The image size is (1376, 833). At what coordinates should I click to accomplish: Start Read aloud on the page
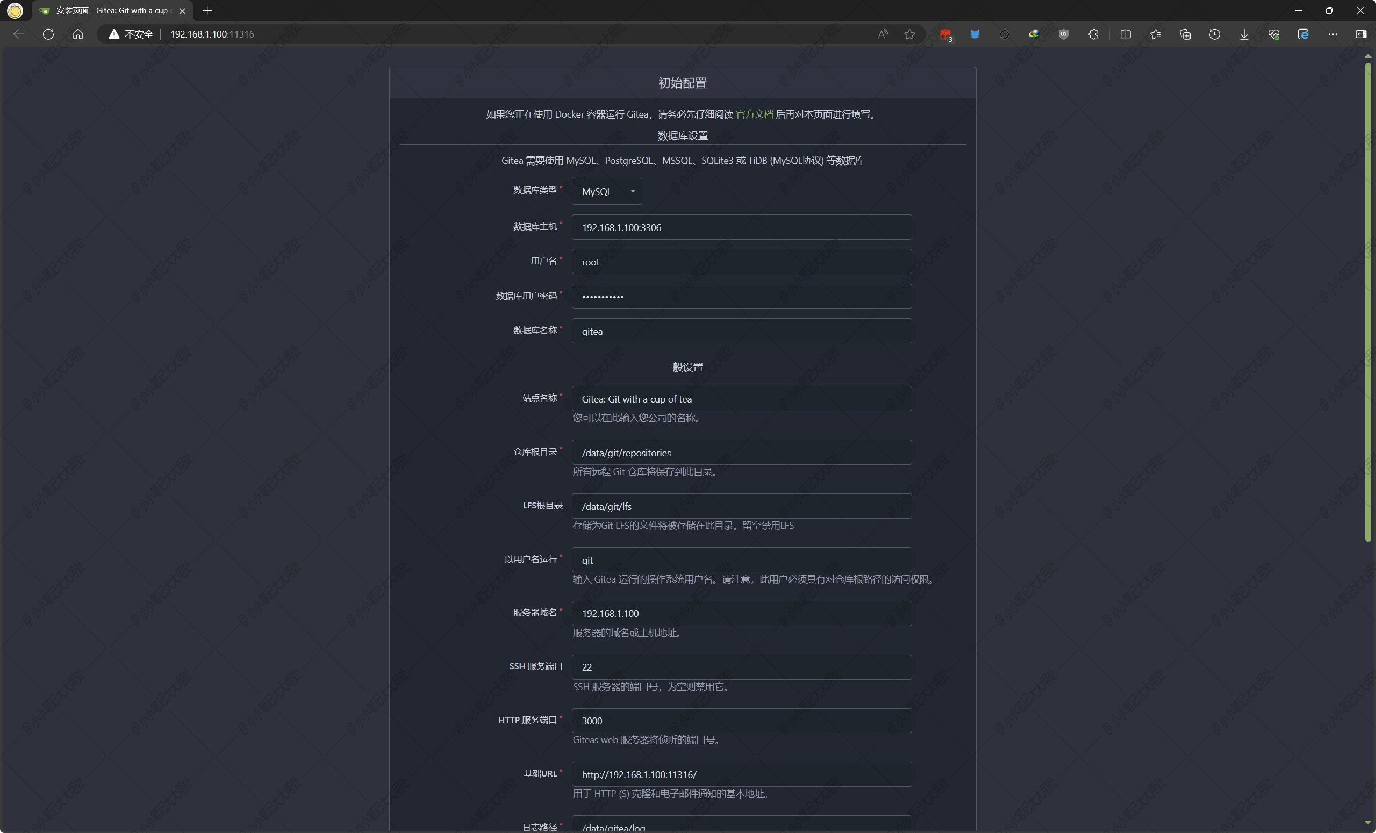[x=882, y=34]
